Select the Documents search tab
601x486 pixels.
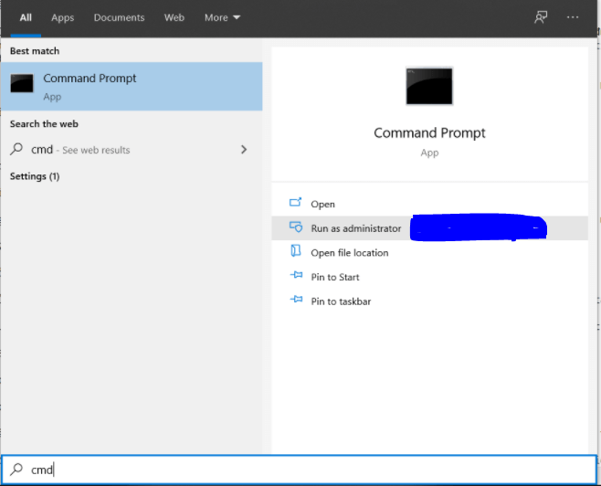(119, 17)
